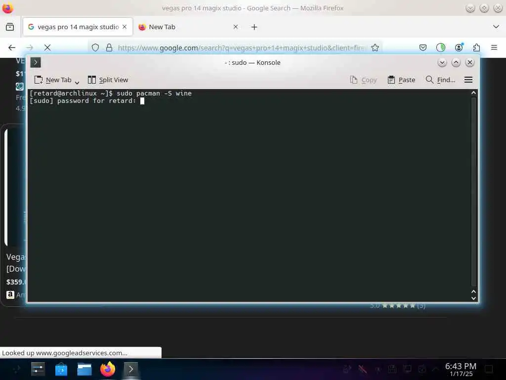Click Konsole icon in the taskbar

click(x=130, y=369)
